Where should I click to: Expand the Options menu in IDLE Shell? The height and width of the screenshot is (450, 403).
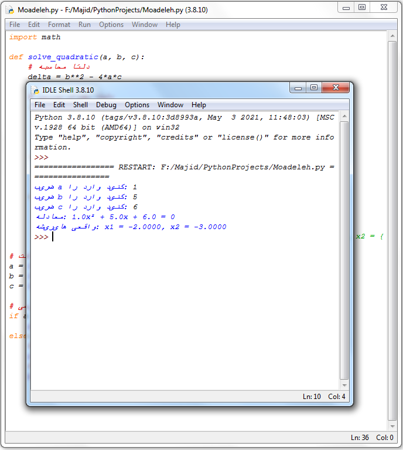(137, 105)
